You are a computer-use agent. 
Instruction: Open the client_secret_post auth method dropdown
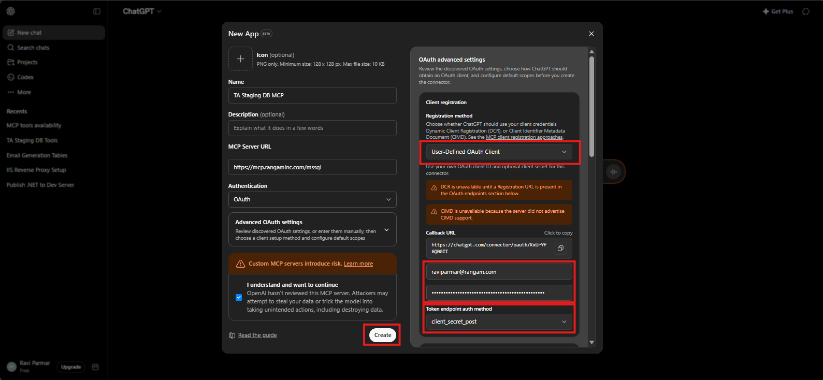pos(499,321)
